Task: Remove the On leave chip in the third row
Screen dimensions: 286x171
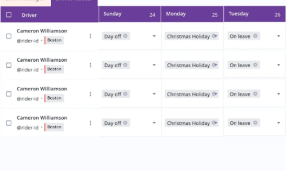Action: [255, 94]
